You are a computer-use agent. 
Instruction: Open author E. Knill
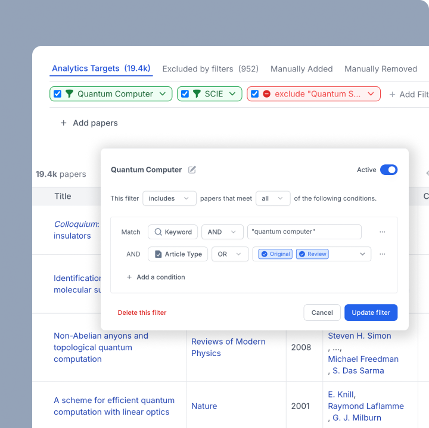[341, 395]
